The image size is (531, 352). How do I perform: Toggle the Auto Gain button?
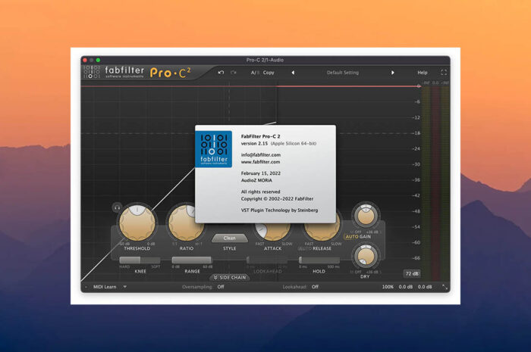[x=358, y=237]
